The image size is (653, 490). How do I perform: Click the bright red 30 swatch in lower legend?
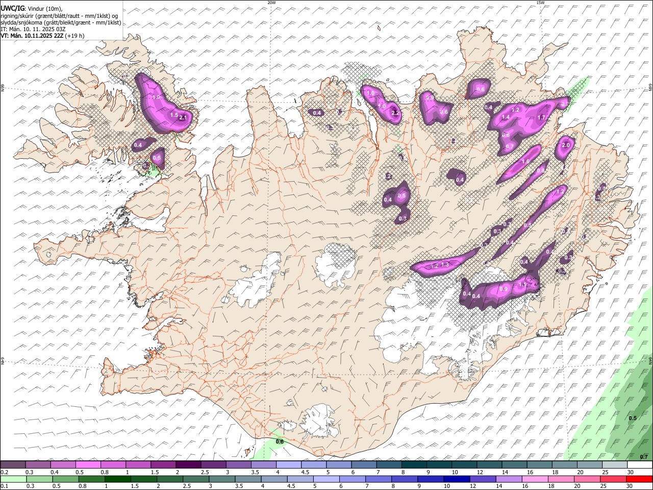coord(640,479)
